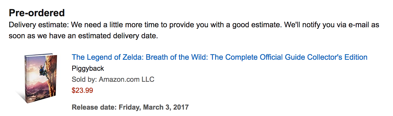
Task: Click 'We need a little more time' text
Action: click(115, 25)
